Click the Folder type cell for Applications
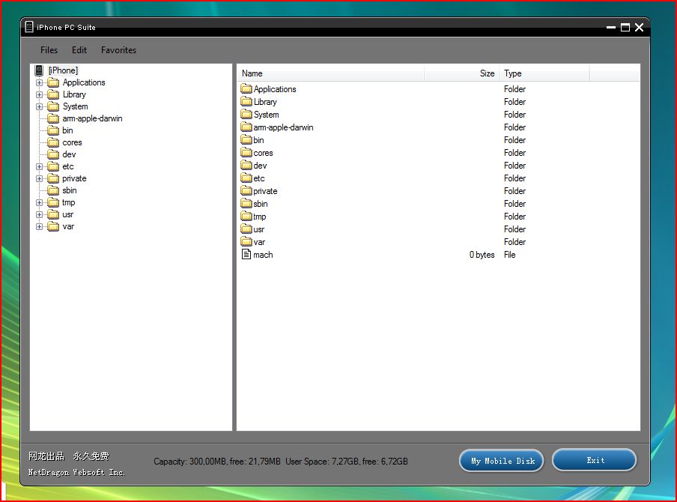677x502 pixels. click(x=514, y=89)
